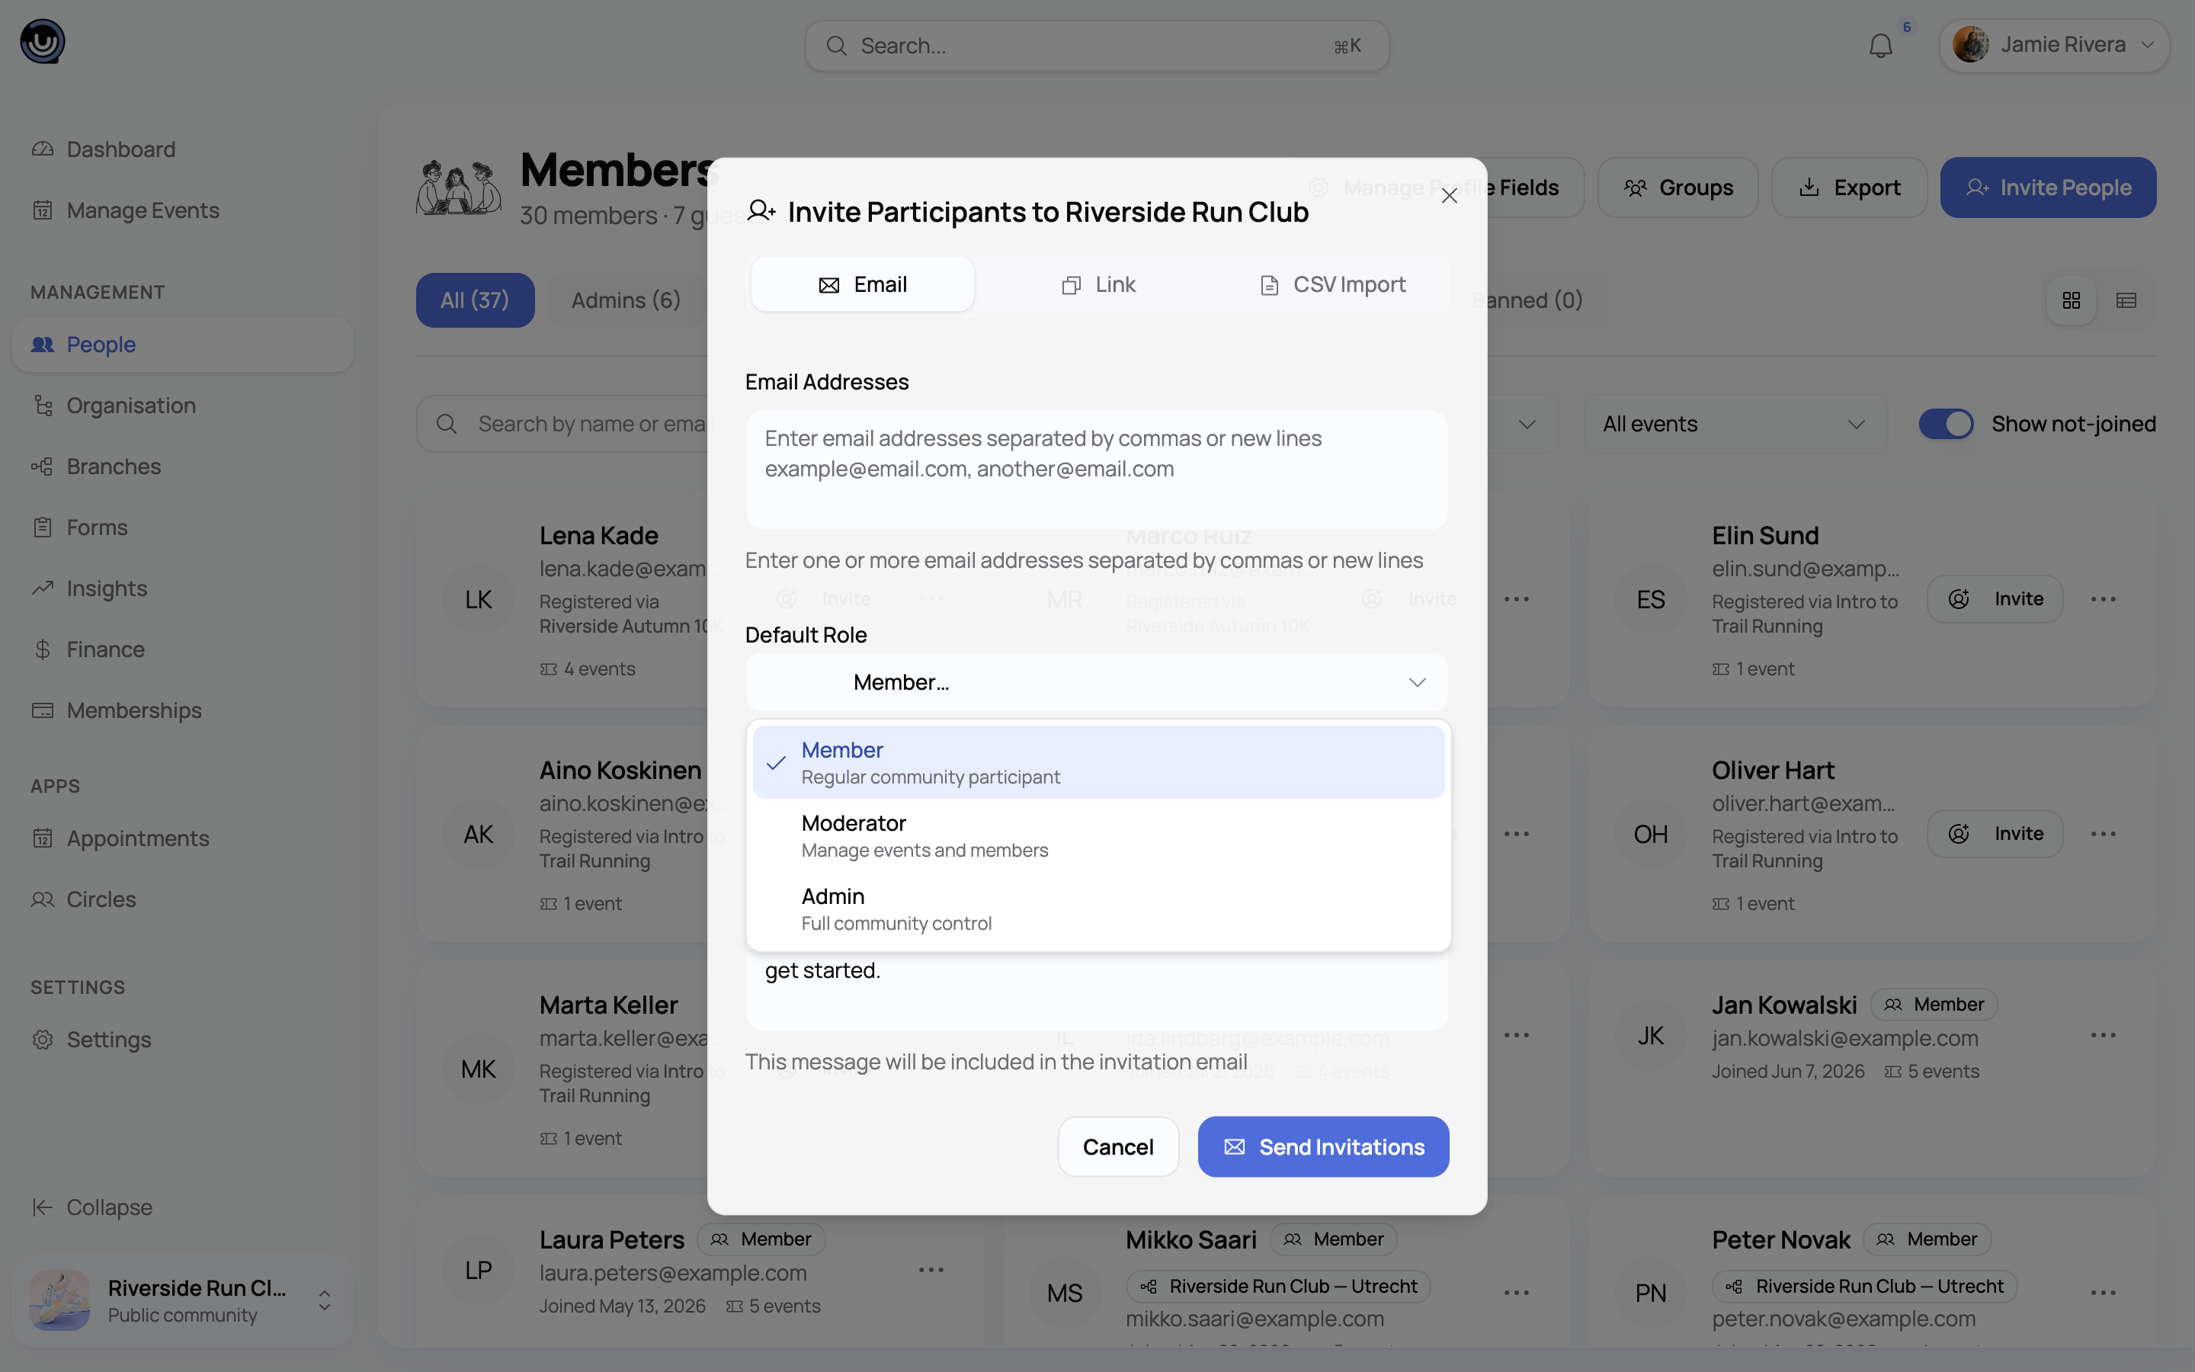2195x1372 pixels.
Task: Open more options for Mikko Saari
Action: pos(1517,1293)
